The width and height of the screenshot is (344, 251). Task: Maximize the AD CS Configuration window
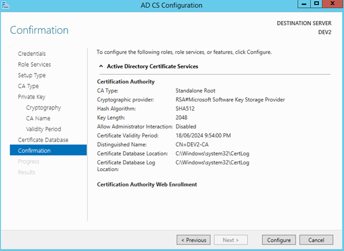[x=315, y=5]
